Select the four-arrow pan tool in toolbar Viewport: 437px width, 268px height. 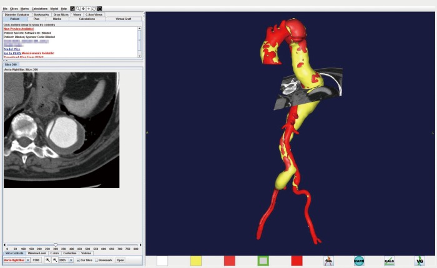[83, 9]
